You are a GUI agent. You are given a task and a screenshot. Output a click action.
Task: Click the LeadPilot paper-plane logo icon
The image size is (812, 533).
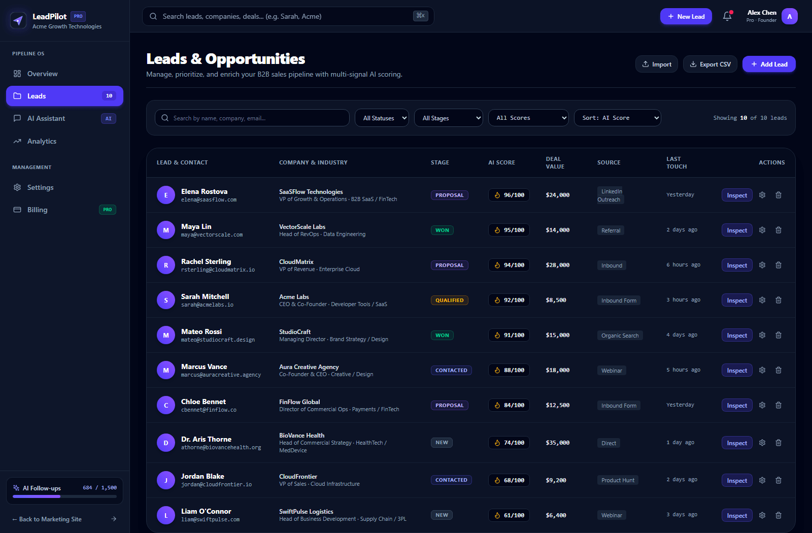click(18, 20)
